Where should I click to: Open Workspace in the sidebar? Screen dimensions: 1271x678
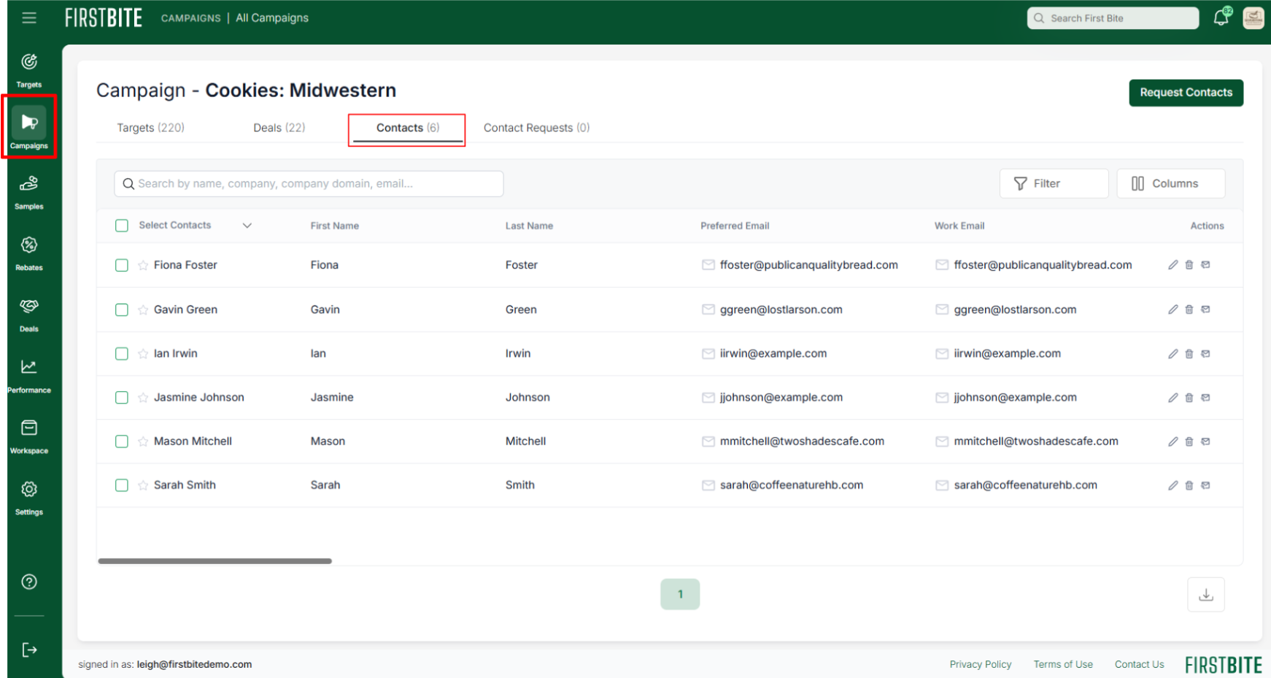tap(29, 436)
